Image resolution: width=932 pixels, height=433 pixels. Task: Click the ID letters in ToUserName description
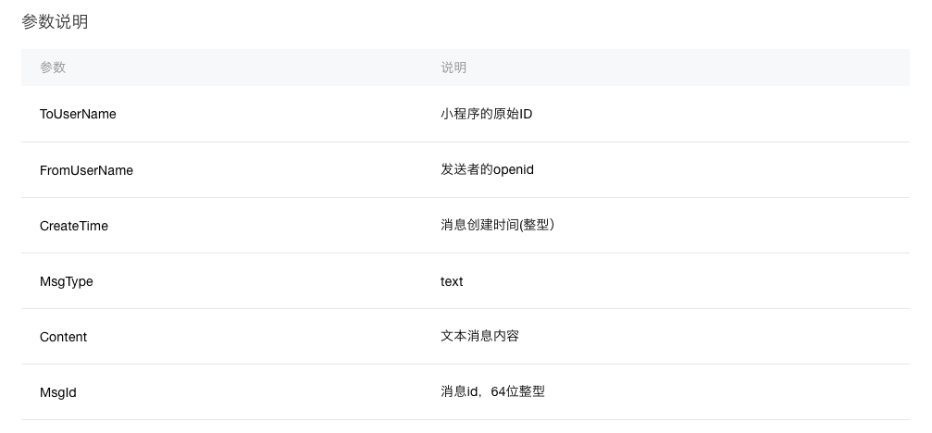point(526,114)
